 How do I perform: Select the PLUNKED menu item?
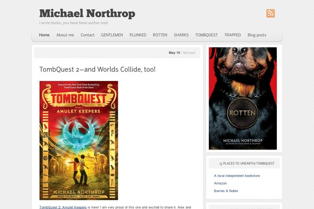pos(138,35)
